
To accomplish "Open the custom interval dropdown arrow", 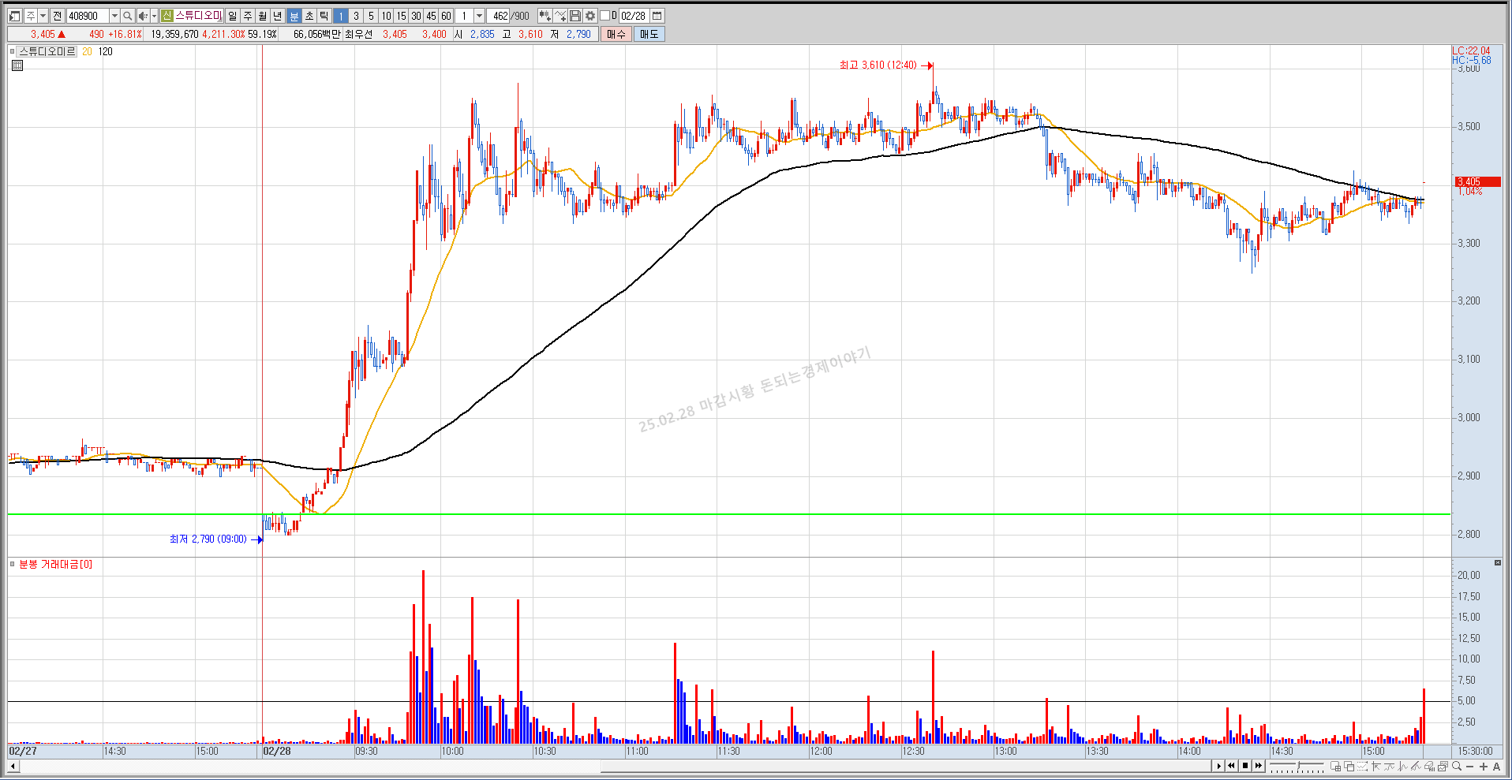I will coord(479,16).
